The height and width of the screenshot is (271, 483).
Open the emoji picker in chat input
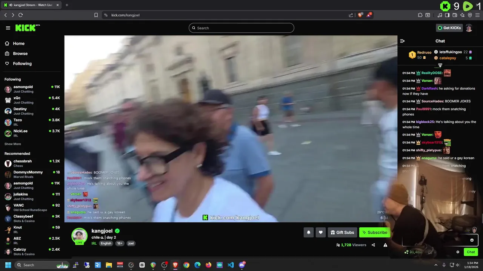click(472, 240)
